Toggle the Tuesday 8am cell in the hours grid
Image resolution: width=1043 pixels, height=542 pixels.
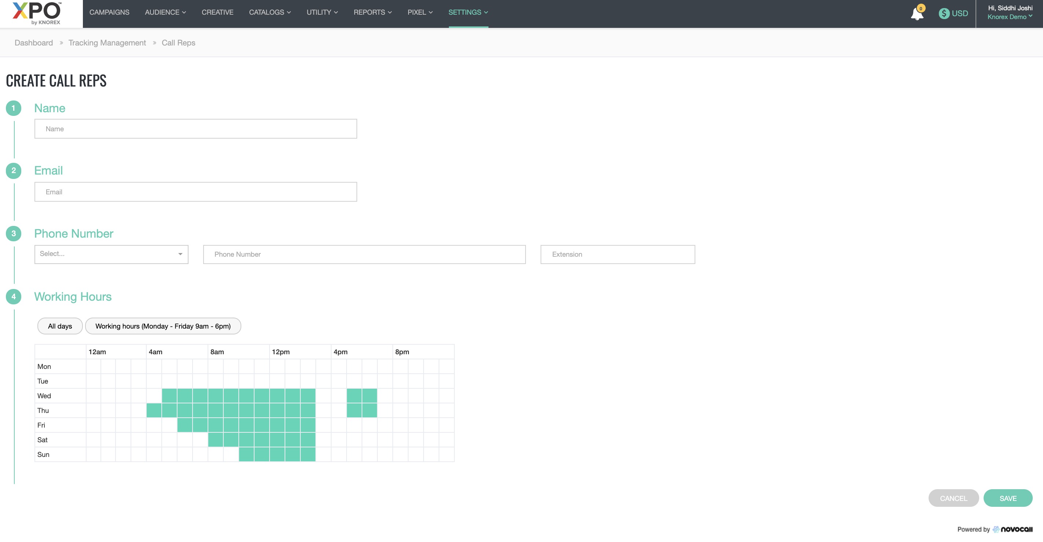pyautogui.click(x=215, y=381)
